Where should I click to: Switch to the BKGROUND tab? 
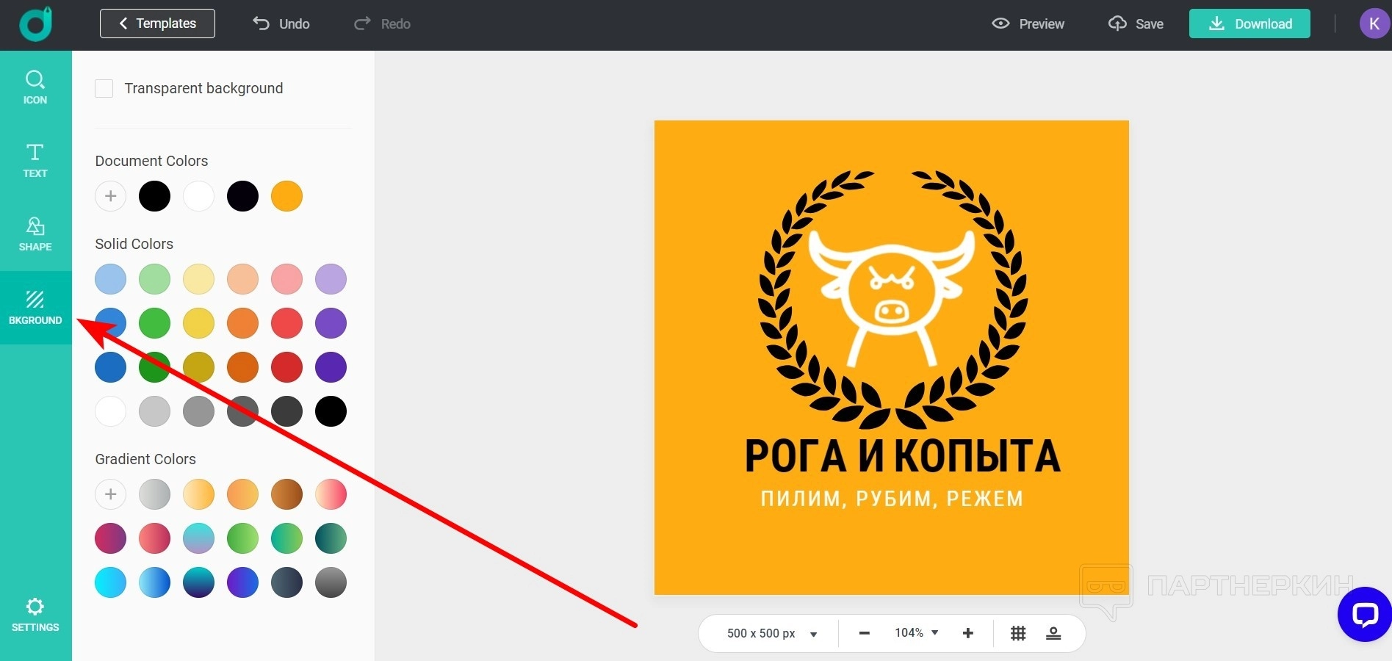click(x=35, y=308)
